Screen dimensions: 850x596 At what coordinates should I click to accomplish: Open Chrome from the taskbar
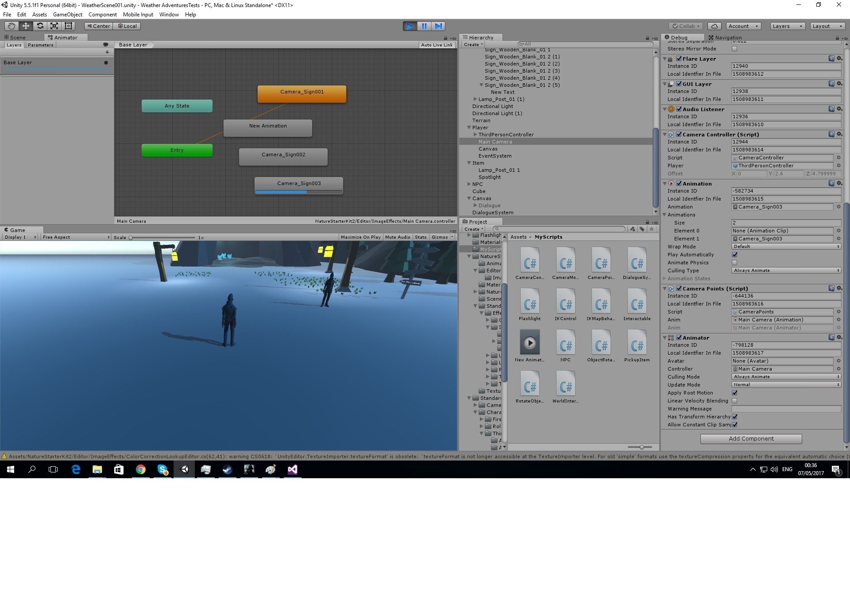[141, 469]
